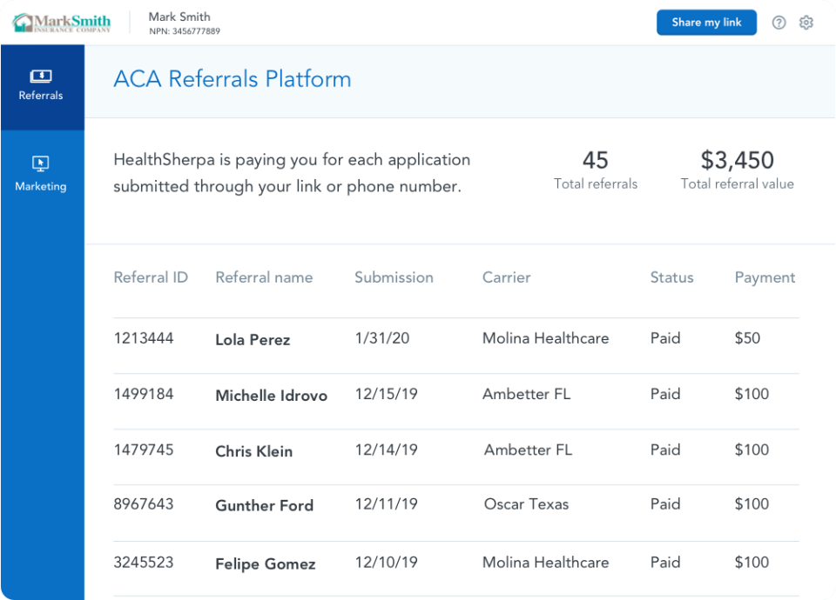The height and width of the screenshot is (600, 836).
Task: Open Michelle Idrovo's referral details
Action: 271,395
